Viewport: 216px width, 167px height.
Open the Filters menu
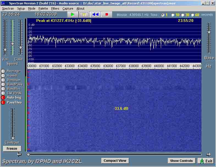[x=55, y=8]
